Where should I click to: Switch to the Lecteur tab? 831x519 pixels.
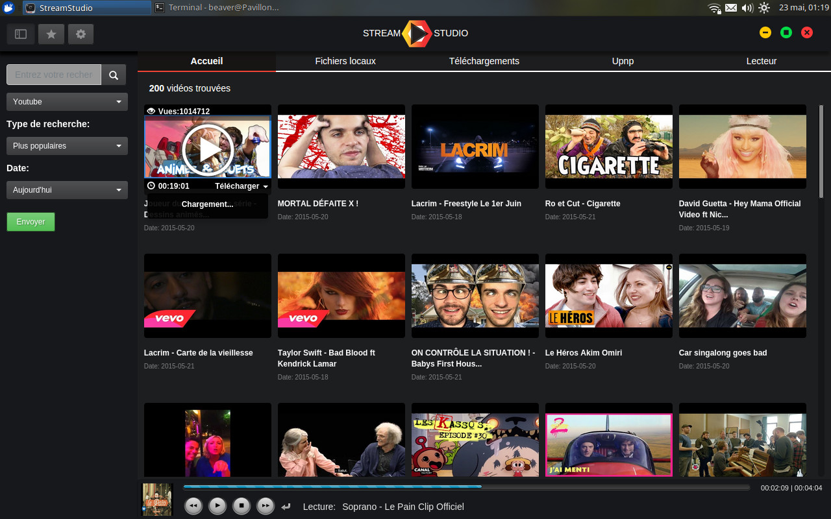pyautogui.click(x=762, y=61)
